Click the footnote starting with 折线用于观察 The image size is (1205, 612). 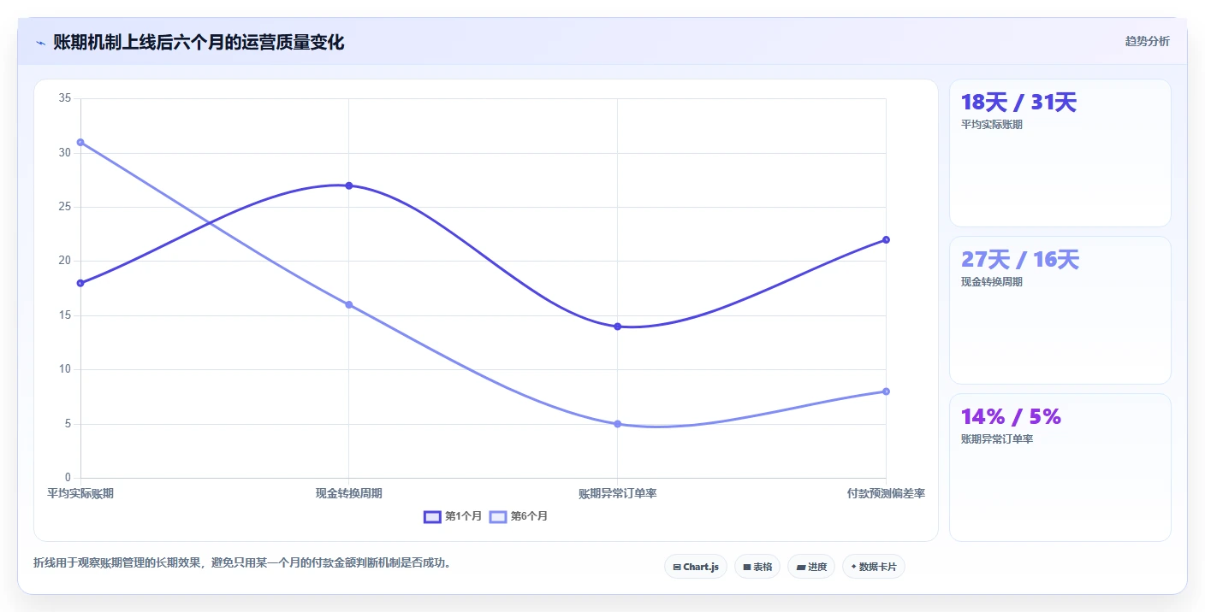[242, 562]
